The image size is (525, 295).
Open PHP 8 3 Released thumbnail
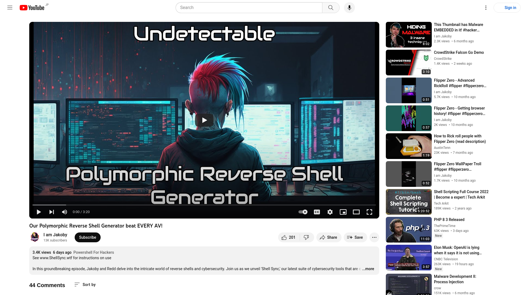(409, 230)
